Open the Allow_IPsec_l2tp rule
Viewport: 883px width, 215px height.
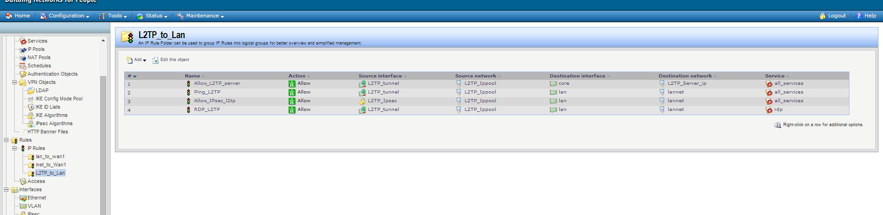[x=215, y=101]
